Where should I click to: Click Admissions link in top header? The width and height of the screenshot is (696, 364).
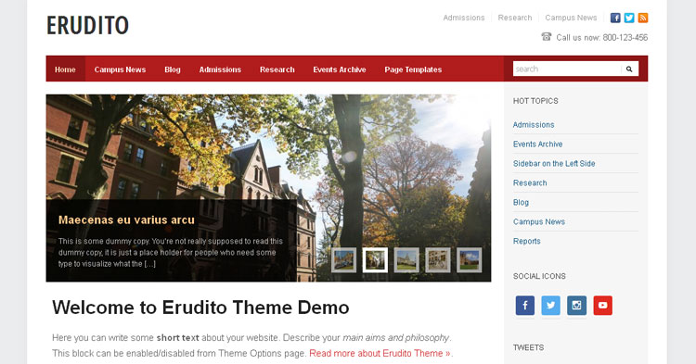click(x=464, y=18)
